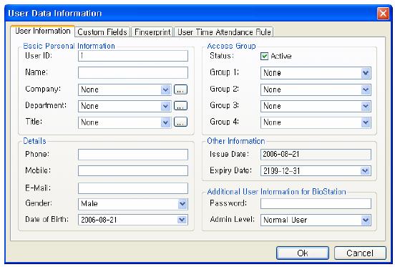
Task: Uncheck the Active status checkbox
Action: 264,56
